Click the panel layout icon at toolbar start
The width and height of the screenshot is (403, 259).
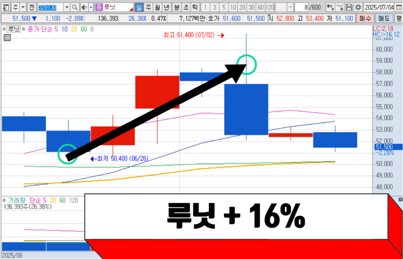6,7
